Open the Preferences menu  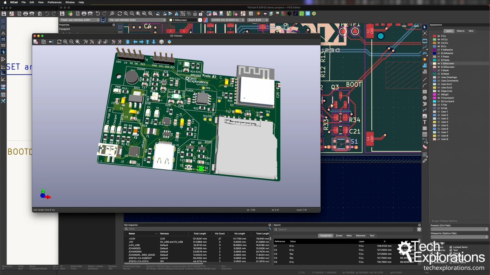pos(55,2)
